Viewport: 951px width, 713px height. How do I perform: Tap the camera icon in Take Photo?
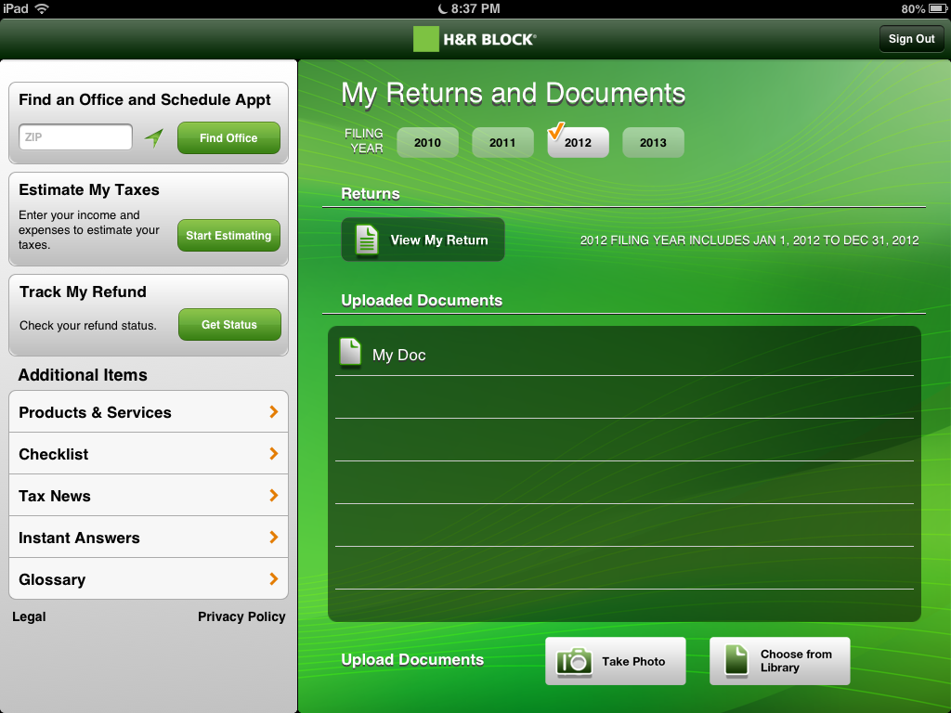point(574,661)
